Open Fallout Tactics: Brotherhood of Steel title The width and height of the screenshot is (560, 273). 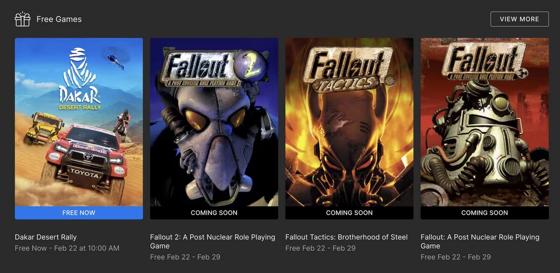[347, 237]
